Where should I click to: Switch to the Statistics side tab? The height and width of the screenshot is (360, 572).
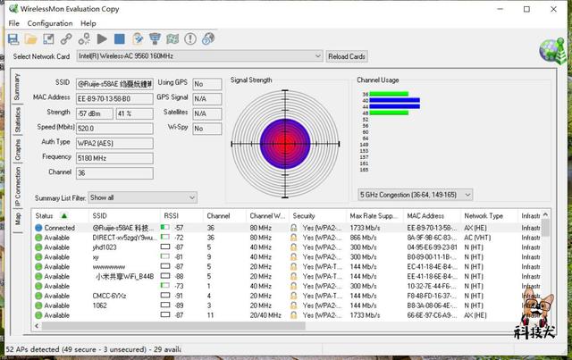coord(17,120)
